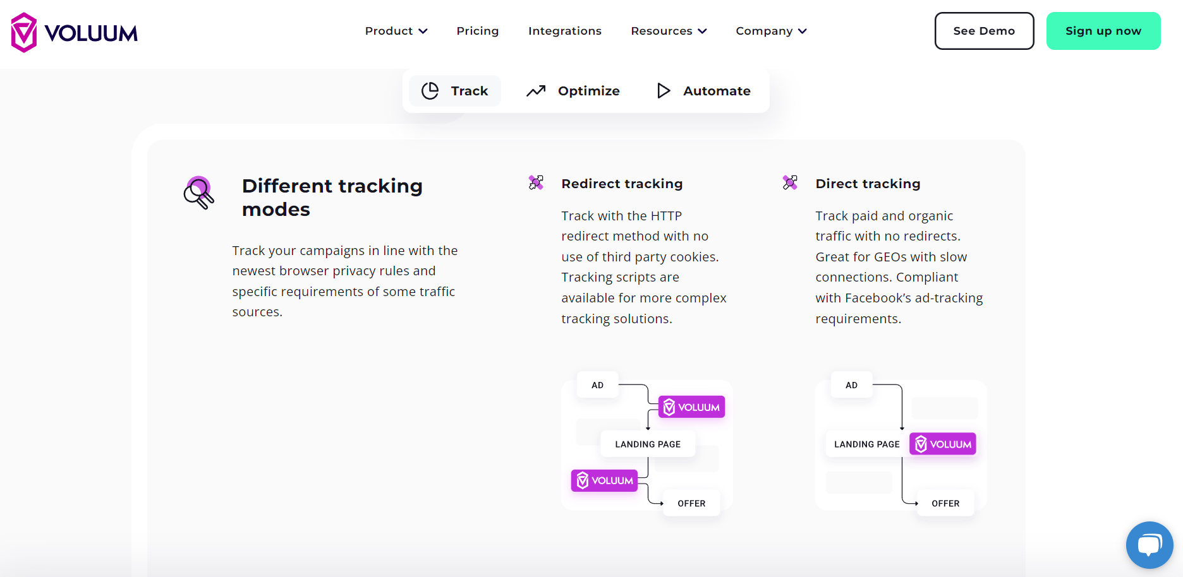The width and height of the screenshot is (1183, 577).
Task: Click the icon next to Direct tracking
Action: pyautogui.click(x=790, y=183)
